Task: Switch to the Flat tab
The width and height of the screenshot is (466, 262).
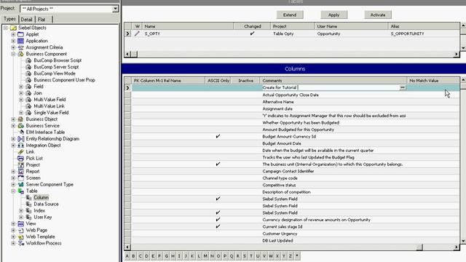Action: [x=42, y=20]
